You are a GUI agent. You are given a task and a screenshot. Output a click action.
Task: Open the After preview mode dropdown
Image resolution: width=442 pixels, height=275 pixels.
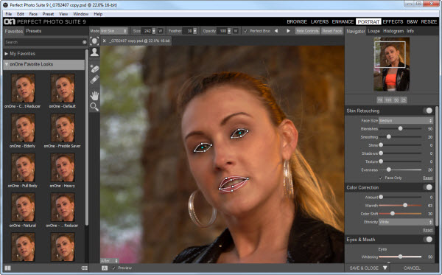click(x=109, y=261)
